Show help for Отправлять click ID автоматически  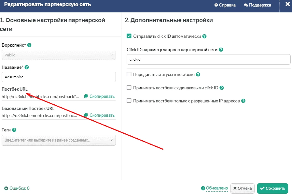pos(204,37)
